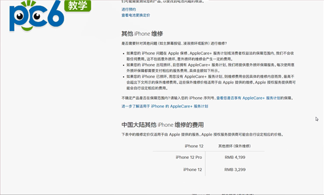
Task: Click the iPhone 12 table header cell
Action: [194, 146]
